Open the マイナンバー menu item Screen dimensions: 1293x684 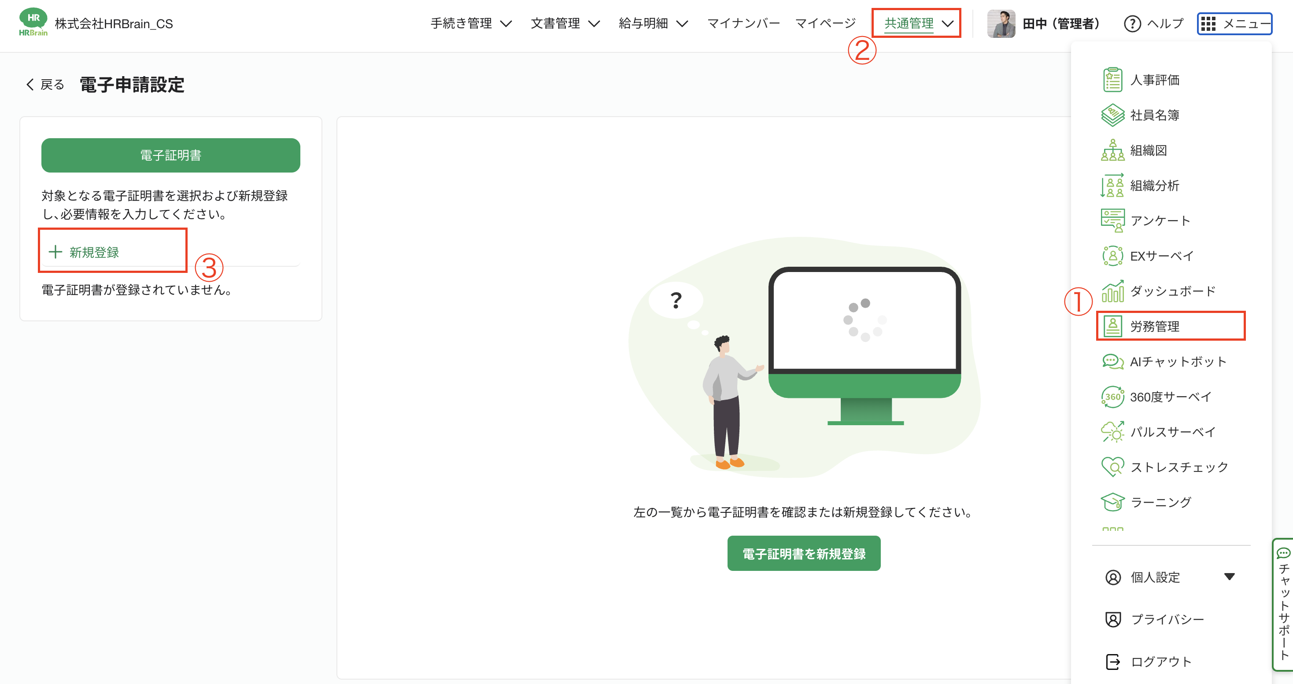point(743,23)
